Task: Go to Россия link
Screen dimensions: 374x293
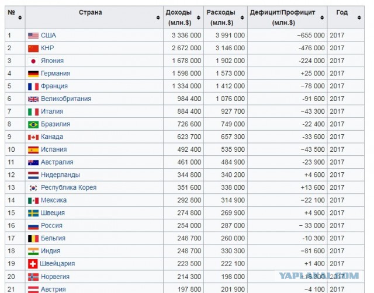Action: tap(51, 225)
